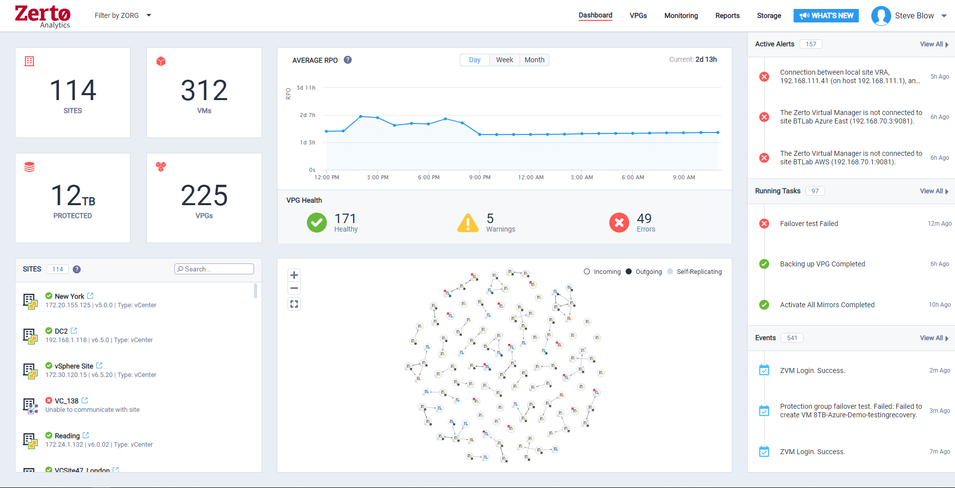Screen dimensions: 955x488
Task: Click the WHAT'S NEW button
Action: [x=825, y=15]
